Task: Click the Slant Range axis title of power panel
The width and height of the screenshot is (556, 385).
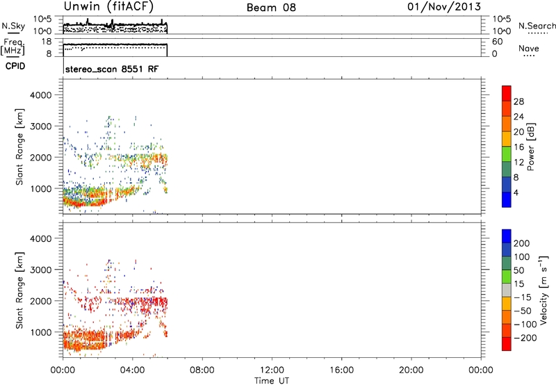Action: [x=19, y=147]
